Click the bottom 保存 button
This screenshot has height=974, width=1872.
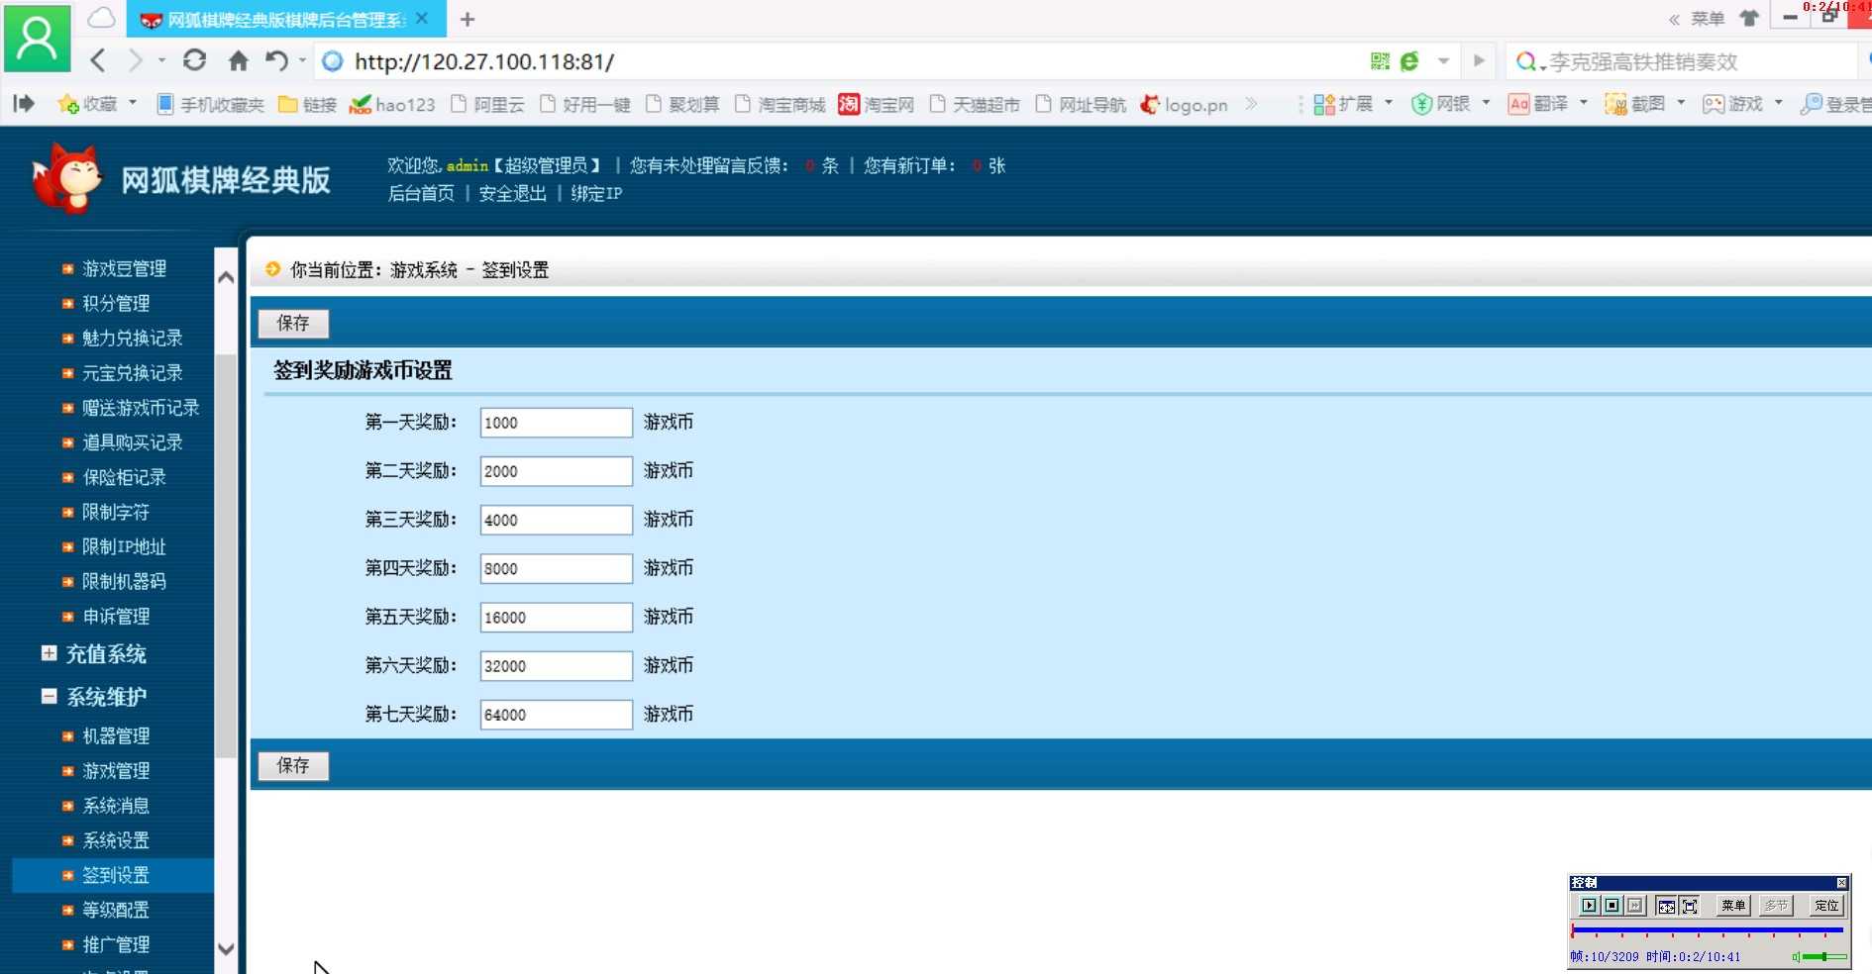point(293,766)
